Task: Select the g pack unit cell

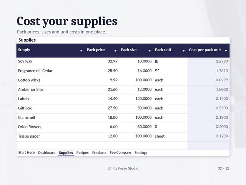Action: [170, 127]
